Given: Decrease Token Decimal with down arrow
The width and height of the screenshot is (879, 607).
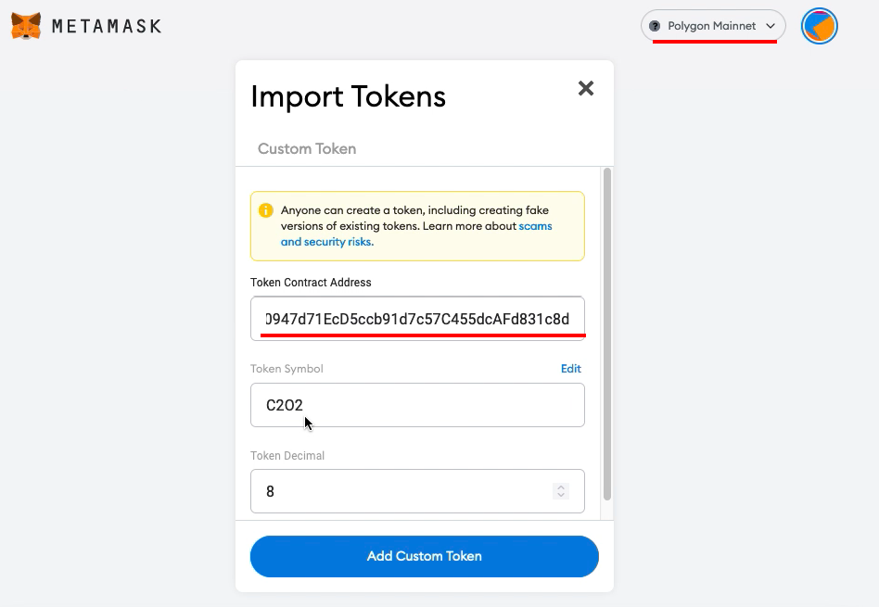Looking at the screenshot, I should [x=561, y=495].
